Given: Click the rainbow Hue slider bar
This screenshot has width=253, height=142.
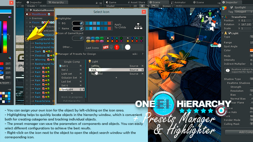Looking at the screenshot, I should tap(5, 37).
